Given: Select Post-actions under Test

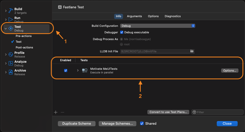Looking at the screenshot, I should [24, 47].
